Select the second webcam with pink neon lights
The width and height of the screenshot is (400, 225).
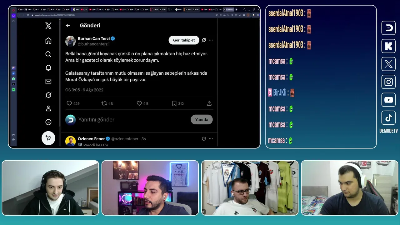pos(150,188)
